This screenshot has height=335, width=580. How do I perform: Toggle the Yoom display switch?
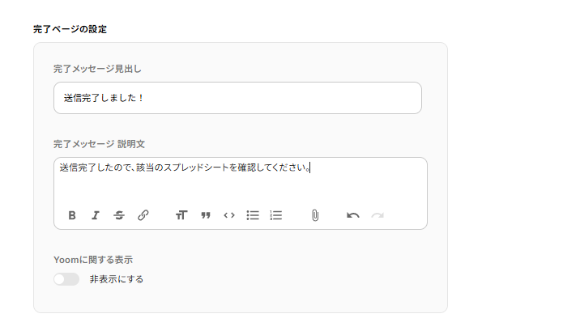click(x=66, y=279)
